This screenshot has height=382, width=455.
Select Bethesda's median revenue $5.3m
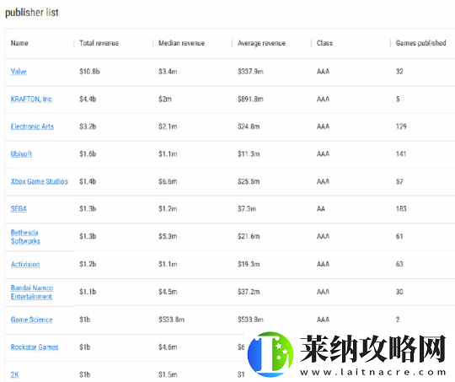[x=168, y=236]
